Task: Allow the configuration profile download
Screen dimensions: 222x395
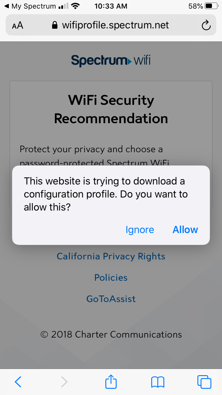Action: coord(185,230)
